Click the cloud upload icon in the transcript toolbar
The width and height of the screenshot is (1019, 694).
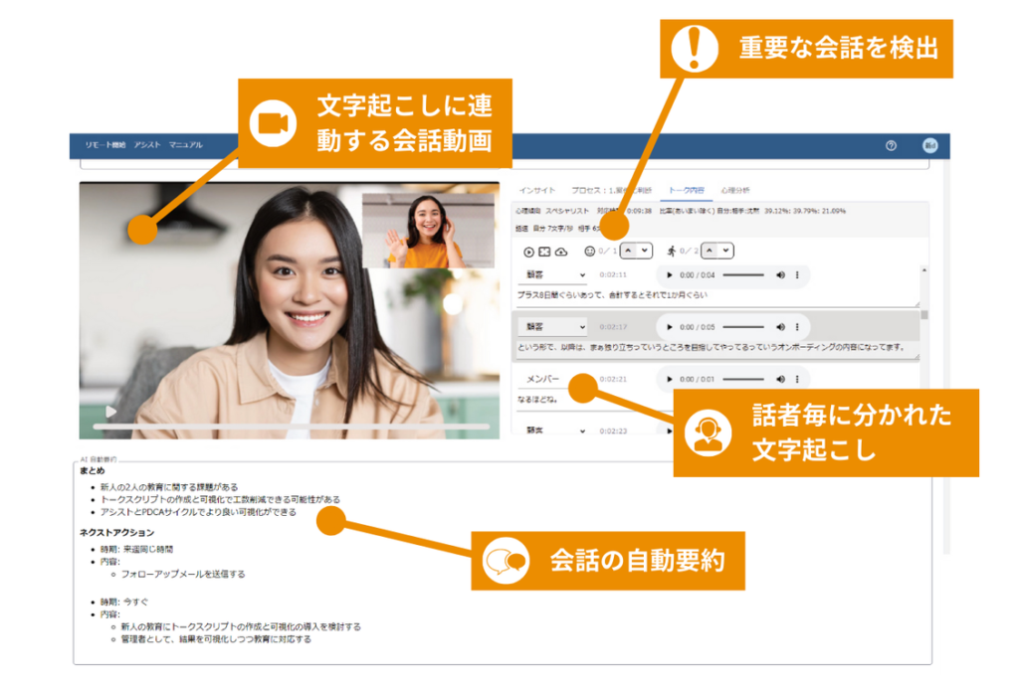point(560,253)
